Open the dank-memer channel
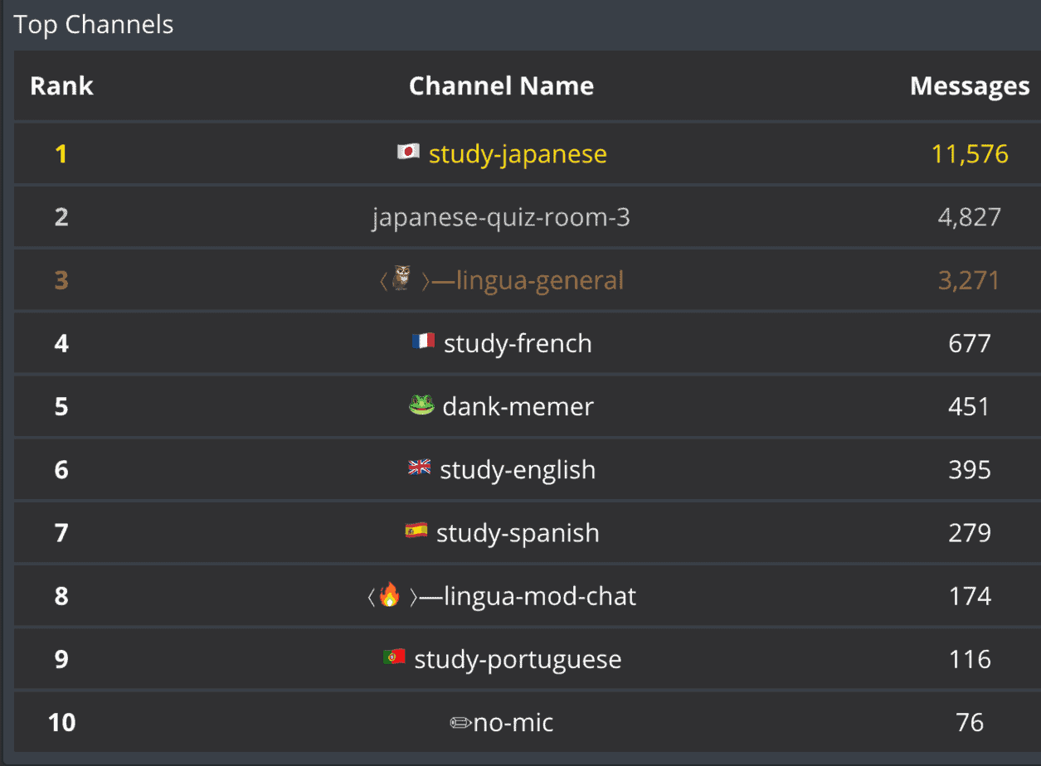Image resolution: width=1041 pixels, height=766 pixels. [x=518, y=406]
